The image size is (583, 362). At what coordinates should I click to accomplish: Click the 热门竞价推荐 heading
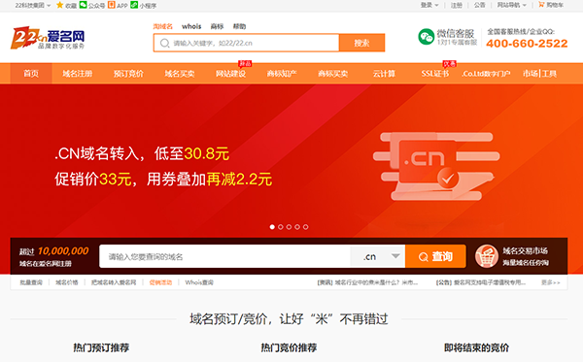coord(289,347)
